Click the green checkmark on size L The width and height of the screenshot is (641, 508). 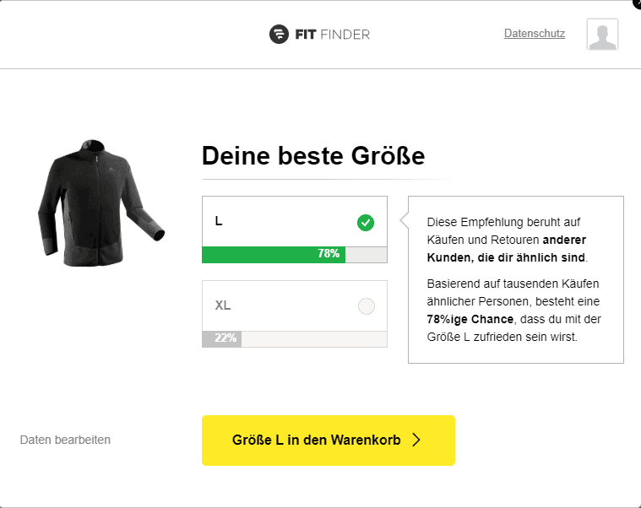pyautogui.click(x=366, y=223)
